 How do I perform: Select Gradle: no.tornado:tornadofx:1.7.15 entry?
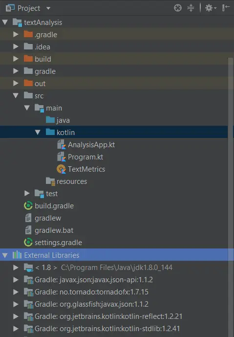pos(91,292)
